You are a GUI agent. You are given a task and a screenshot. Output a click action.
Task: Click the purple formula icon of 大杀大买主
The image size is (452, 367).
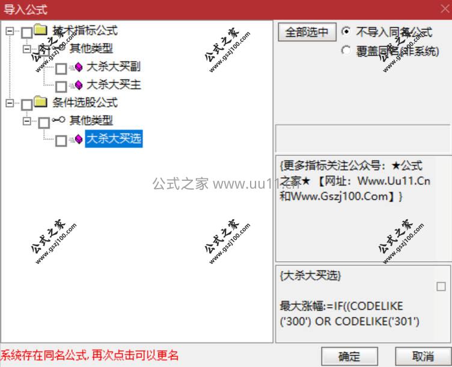pos(79,85)
